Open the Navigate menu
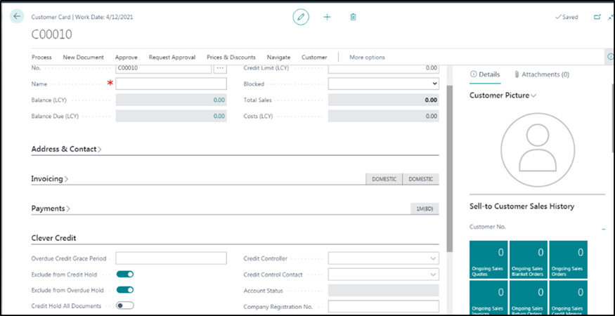The image size is (615, 316). pos(278,58)
